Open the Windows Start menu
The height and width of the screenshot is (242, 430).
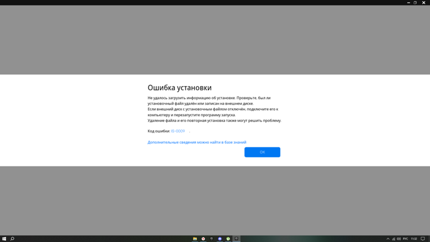tap(4, 238)
